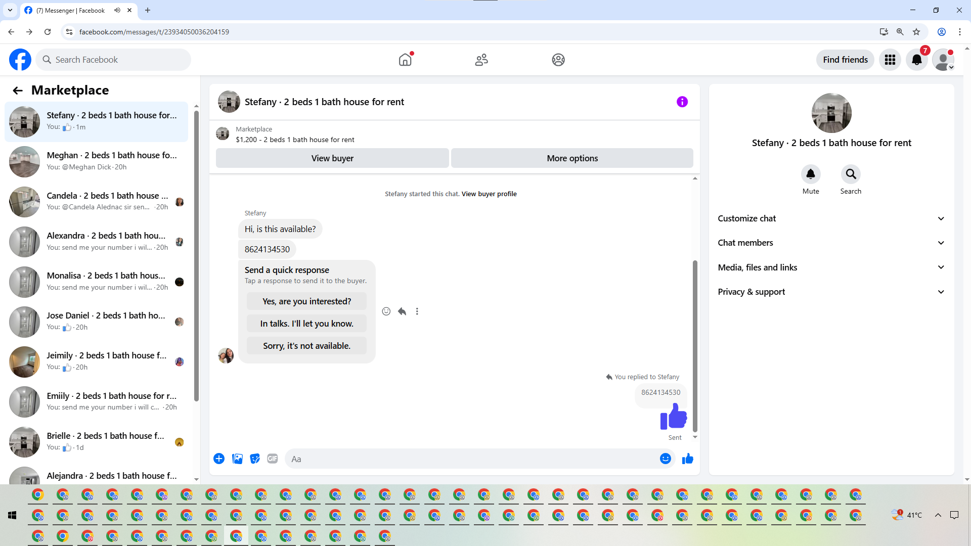Screen dimensions: 971x546
Task: Click the More options button
Action: 572,158
